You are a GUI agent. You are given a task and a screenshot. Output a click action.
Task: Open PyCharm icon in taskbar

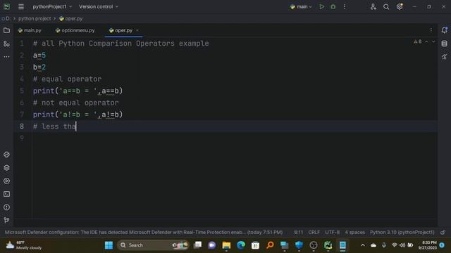point(328,245)
